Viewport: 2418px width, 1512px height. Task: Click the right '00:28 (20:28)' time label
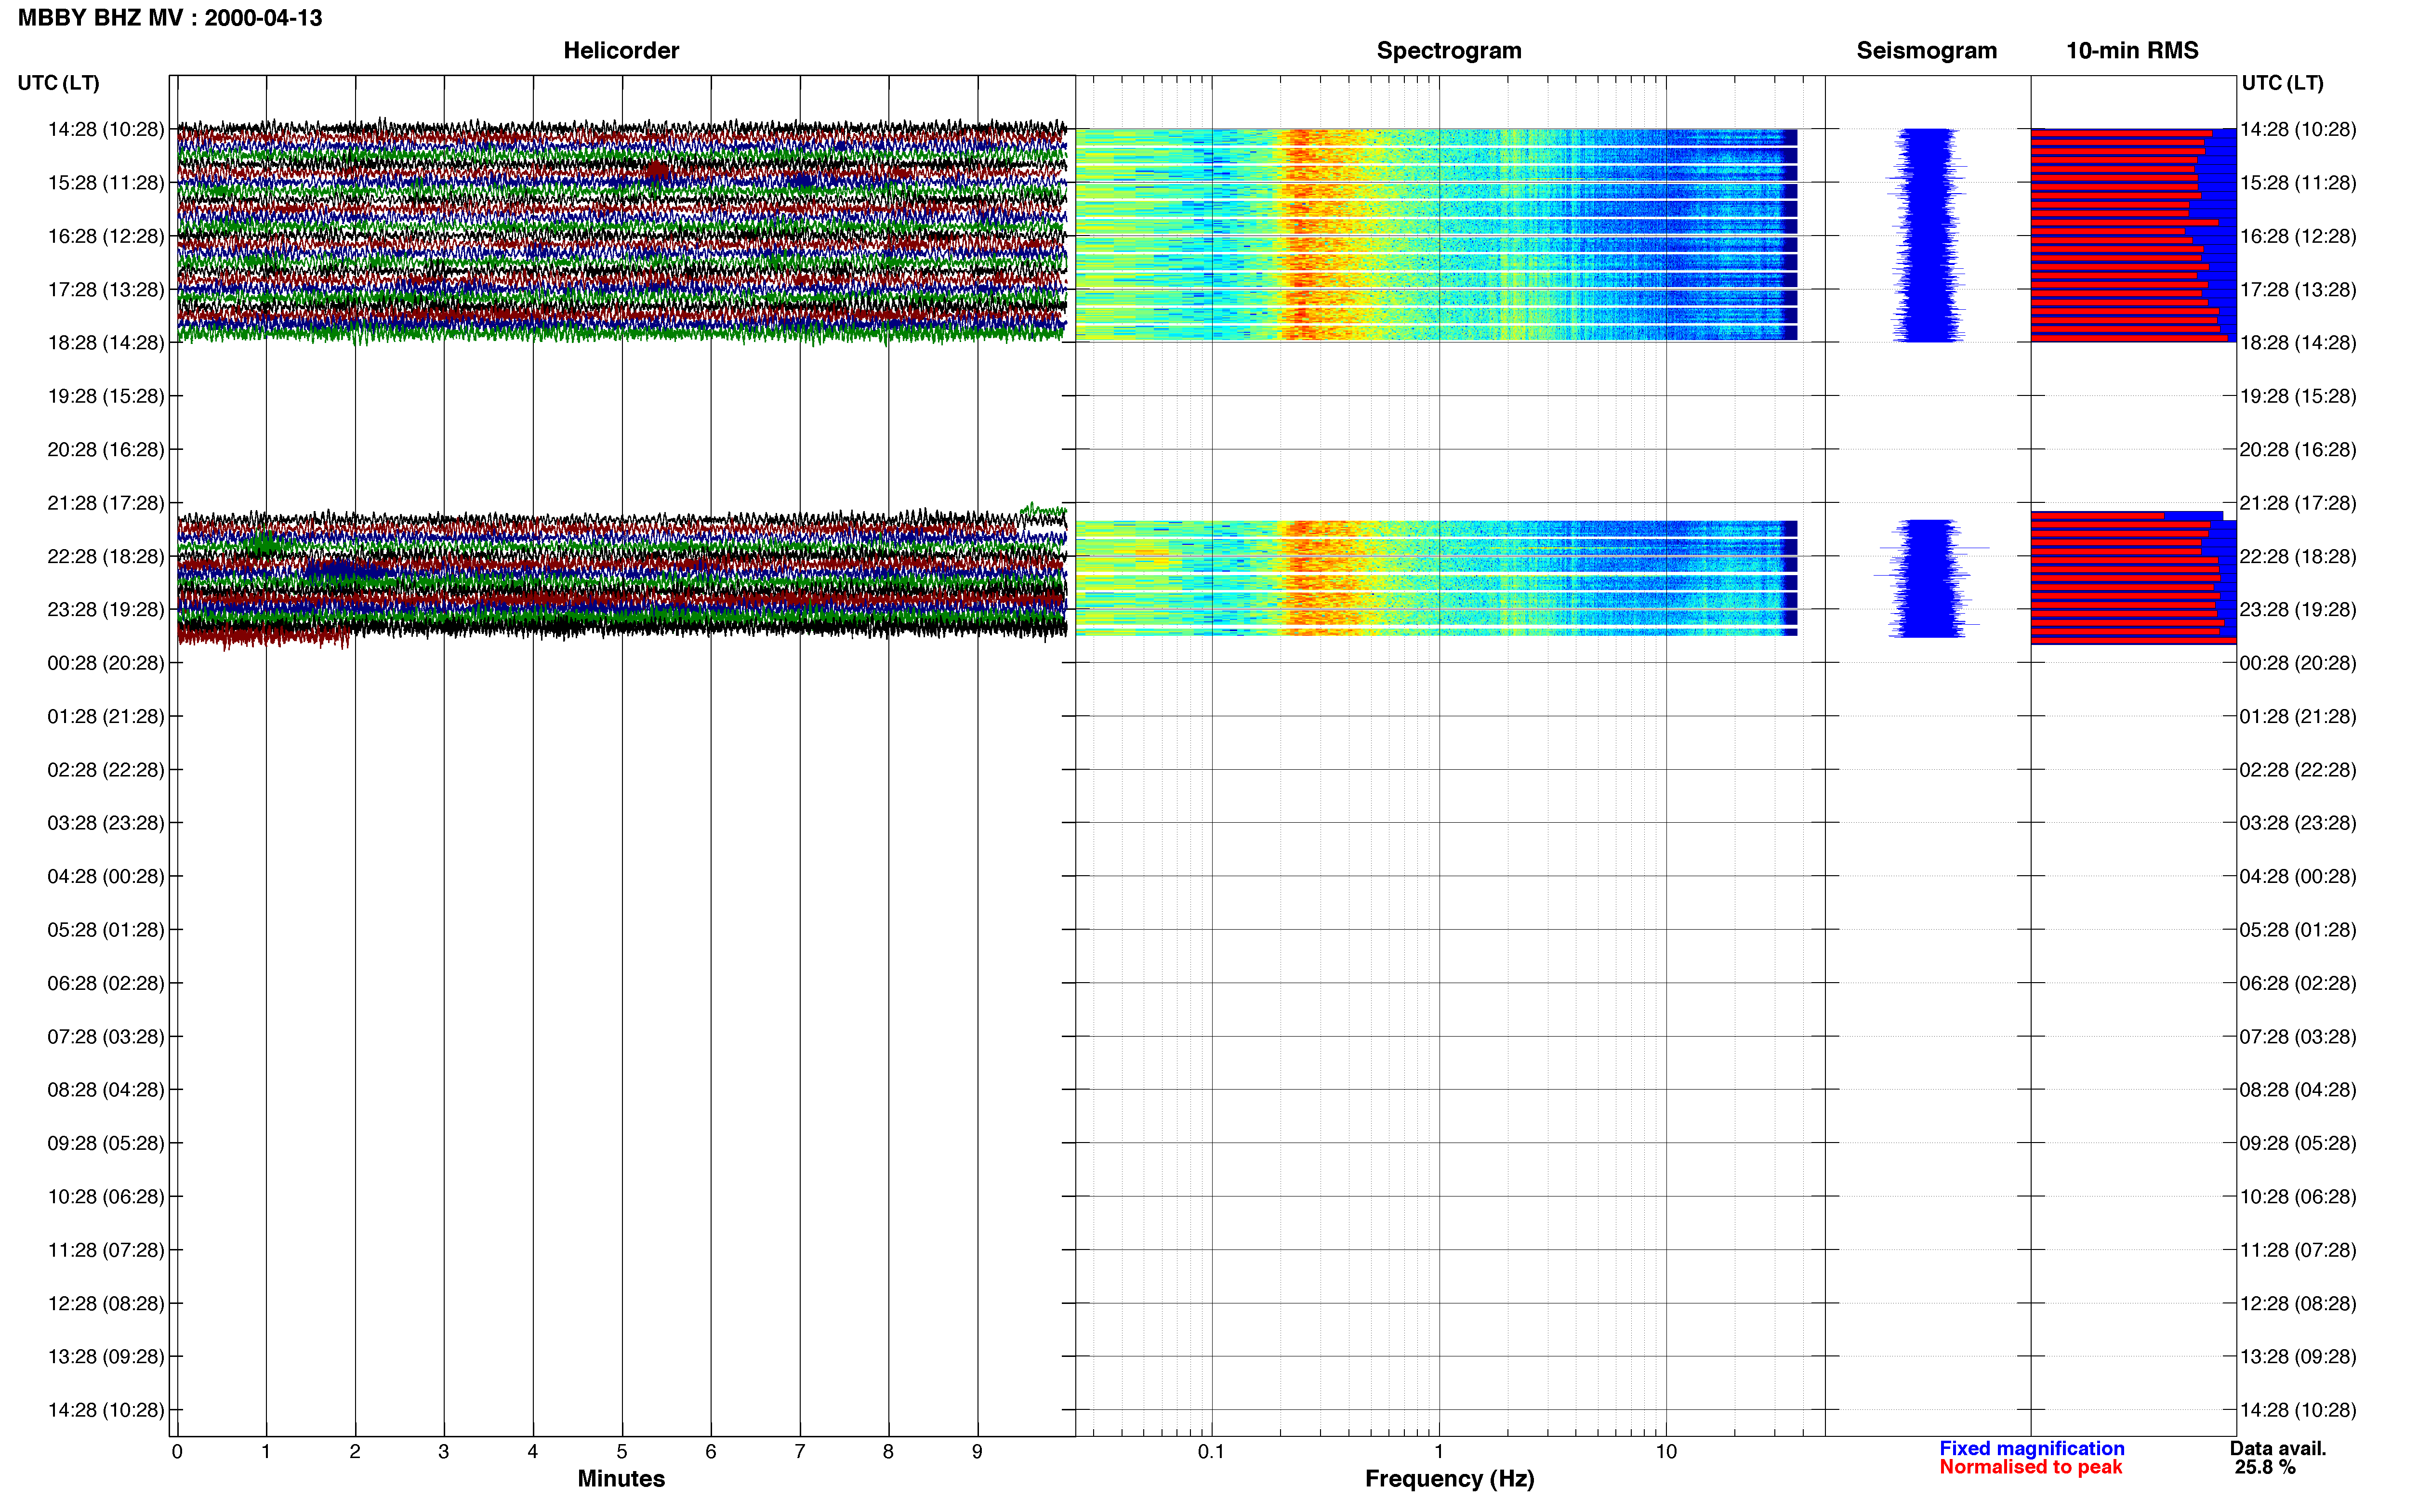coord(2298,663)
